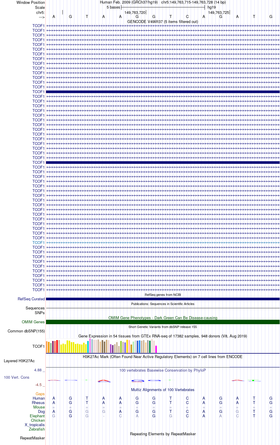Click the red A letter in PhyloP conservation logo
Viewport: 280px width, 445px height.
(104, 380)
